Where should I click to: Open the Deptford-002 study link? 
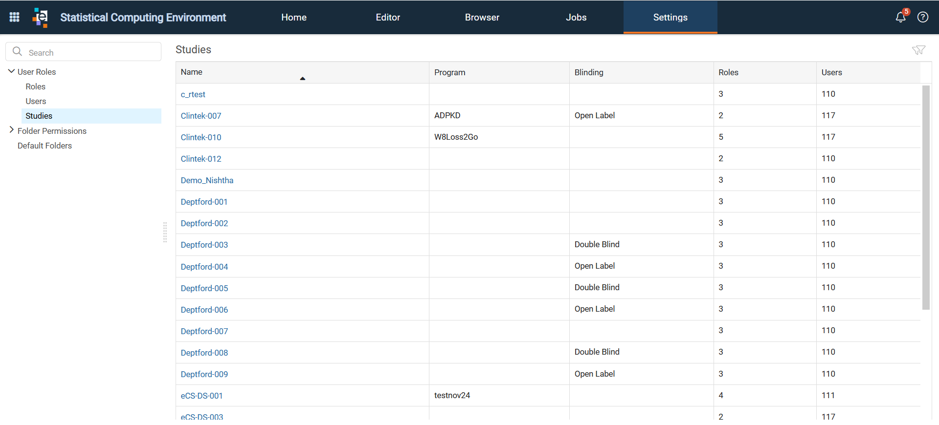coord(204,223)
